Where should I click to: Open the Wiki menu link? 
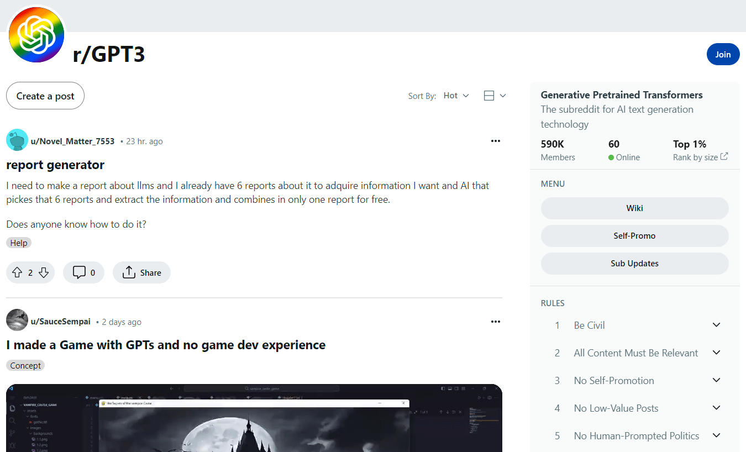coord(634,208)
